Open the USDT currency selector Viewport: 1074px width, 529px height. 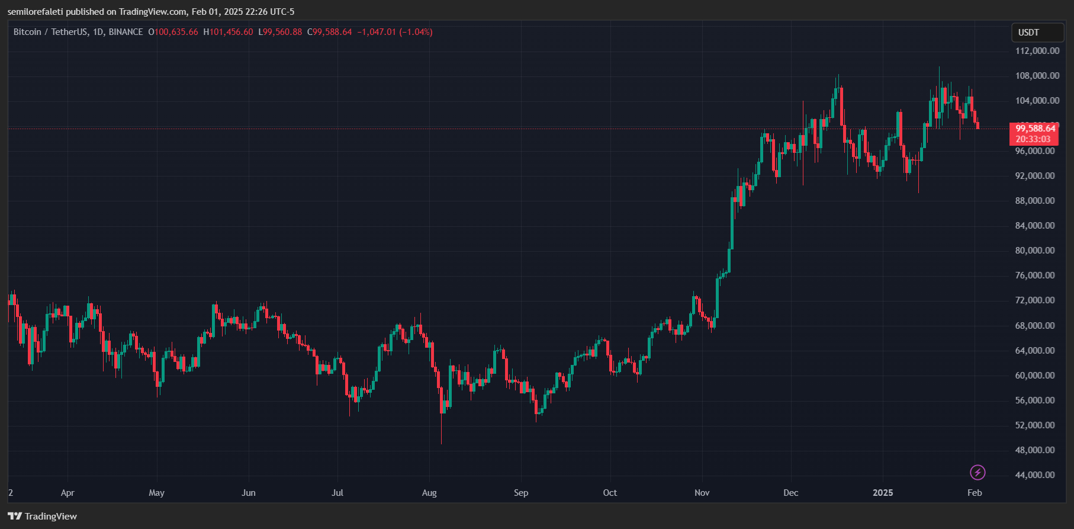point(1037,33)
